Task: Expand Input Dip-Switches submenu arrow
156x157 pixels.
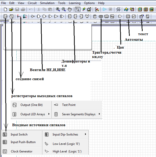Action: click(x=86, y=134)
